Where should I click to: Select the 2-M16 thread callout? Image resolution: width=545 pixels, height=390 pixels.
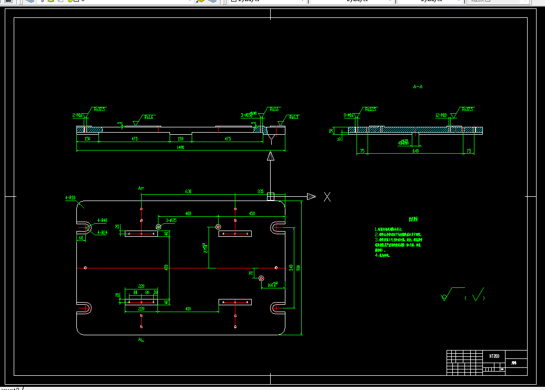point(77,115)
